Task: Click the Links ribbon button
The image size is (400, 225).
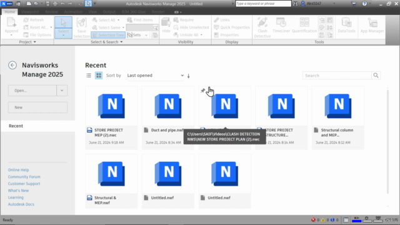Action: [x=222, y=20]
